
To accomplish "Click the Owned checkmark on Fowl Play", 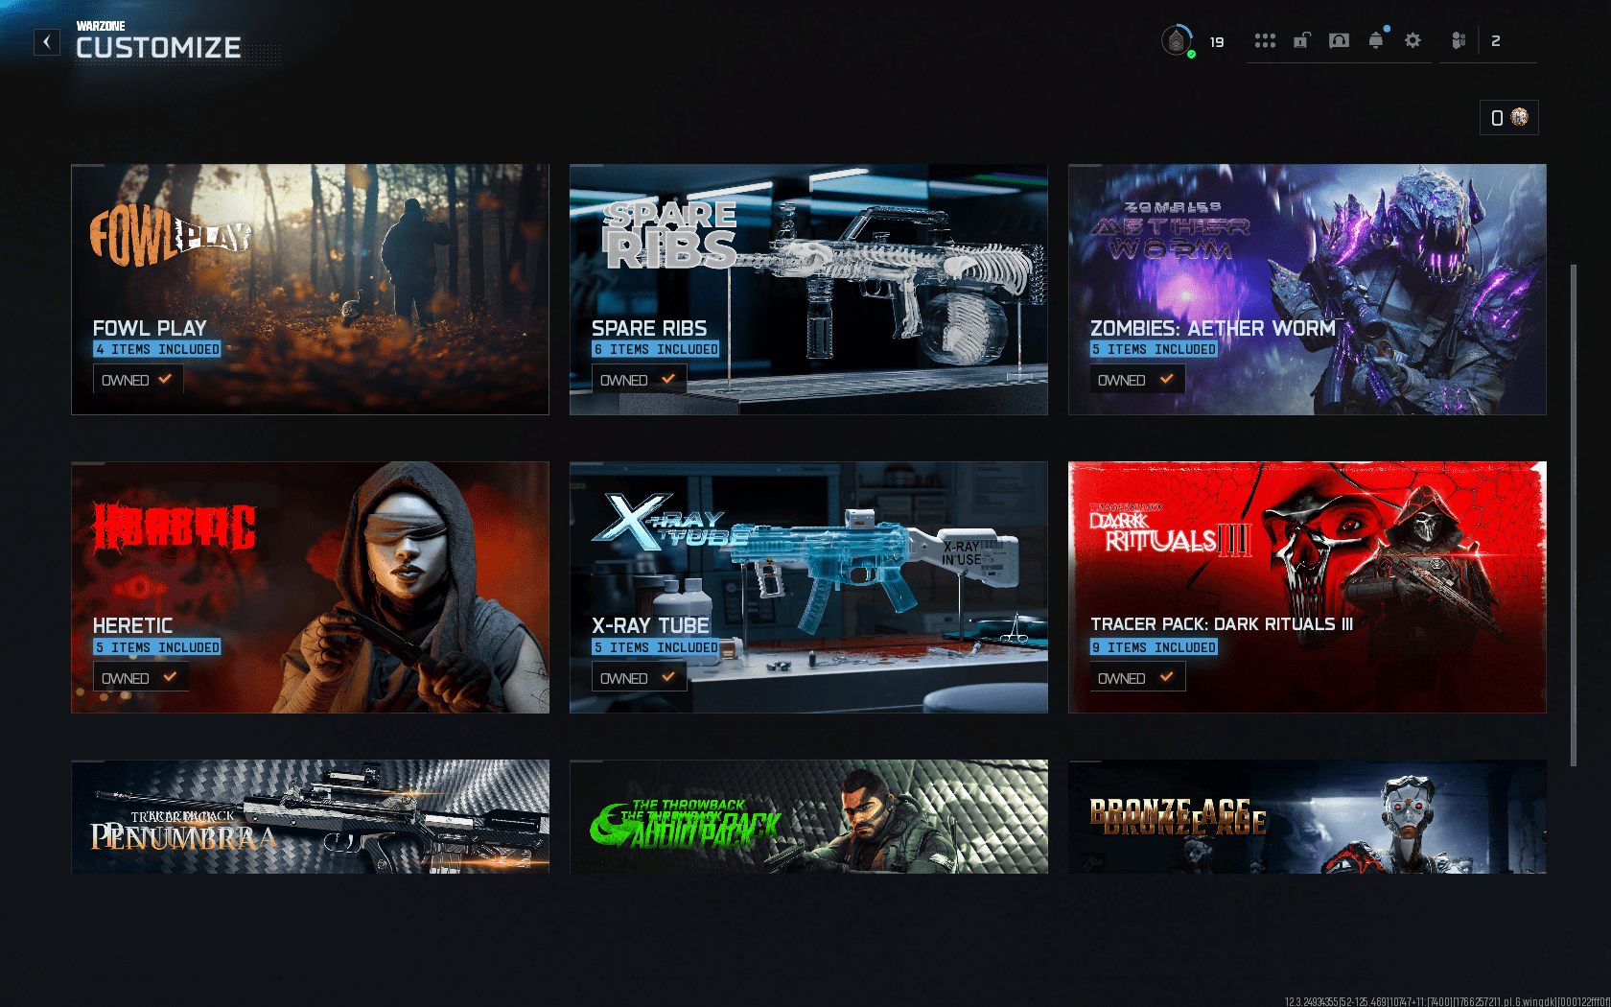I will (165, 380).
